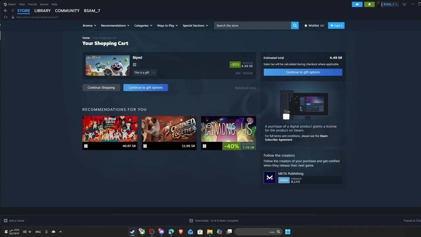Open the Games menu
The width and height of the screenshot is (421, 237).
pos(44,4)
